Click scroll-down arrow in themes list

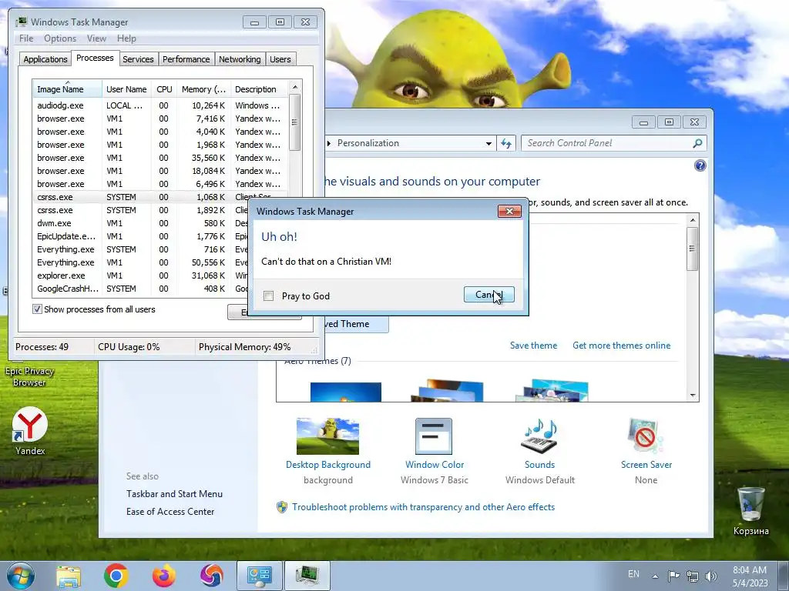pos(693,396)
